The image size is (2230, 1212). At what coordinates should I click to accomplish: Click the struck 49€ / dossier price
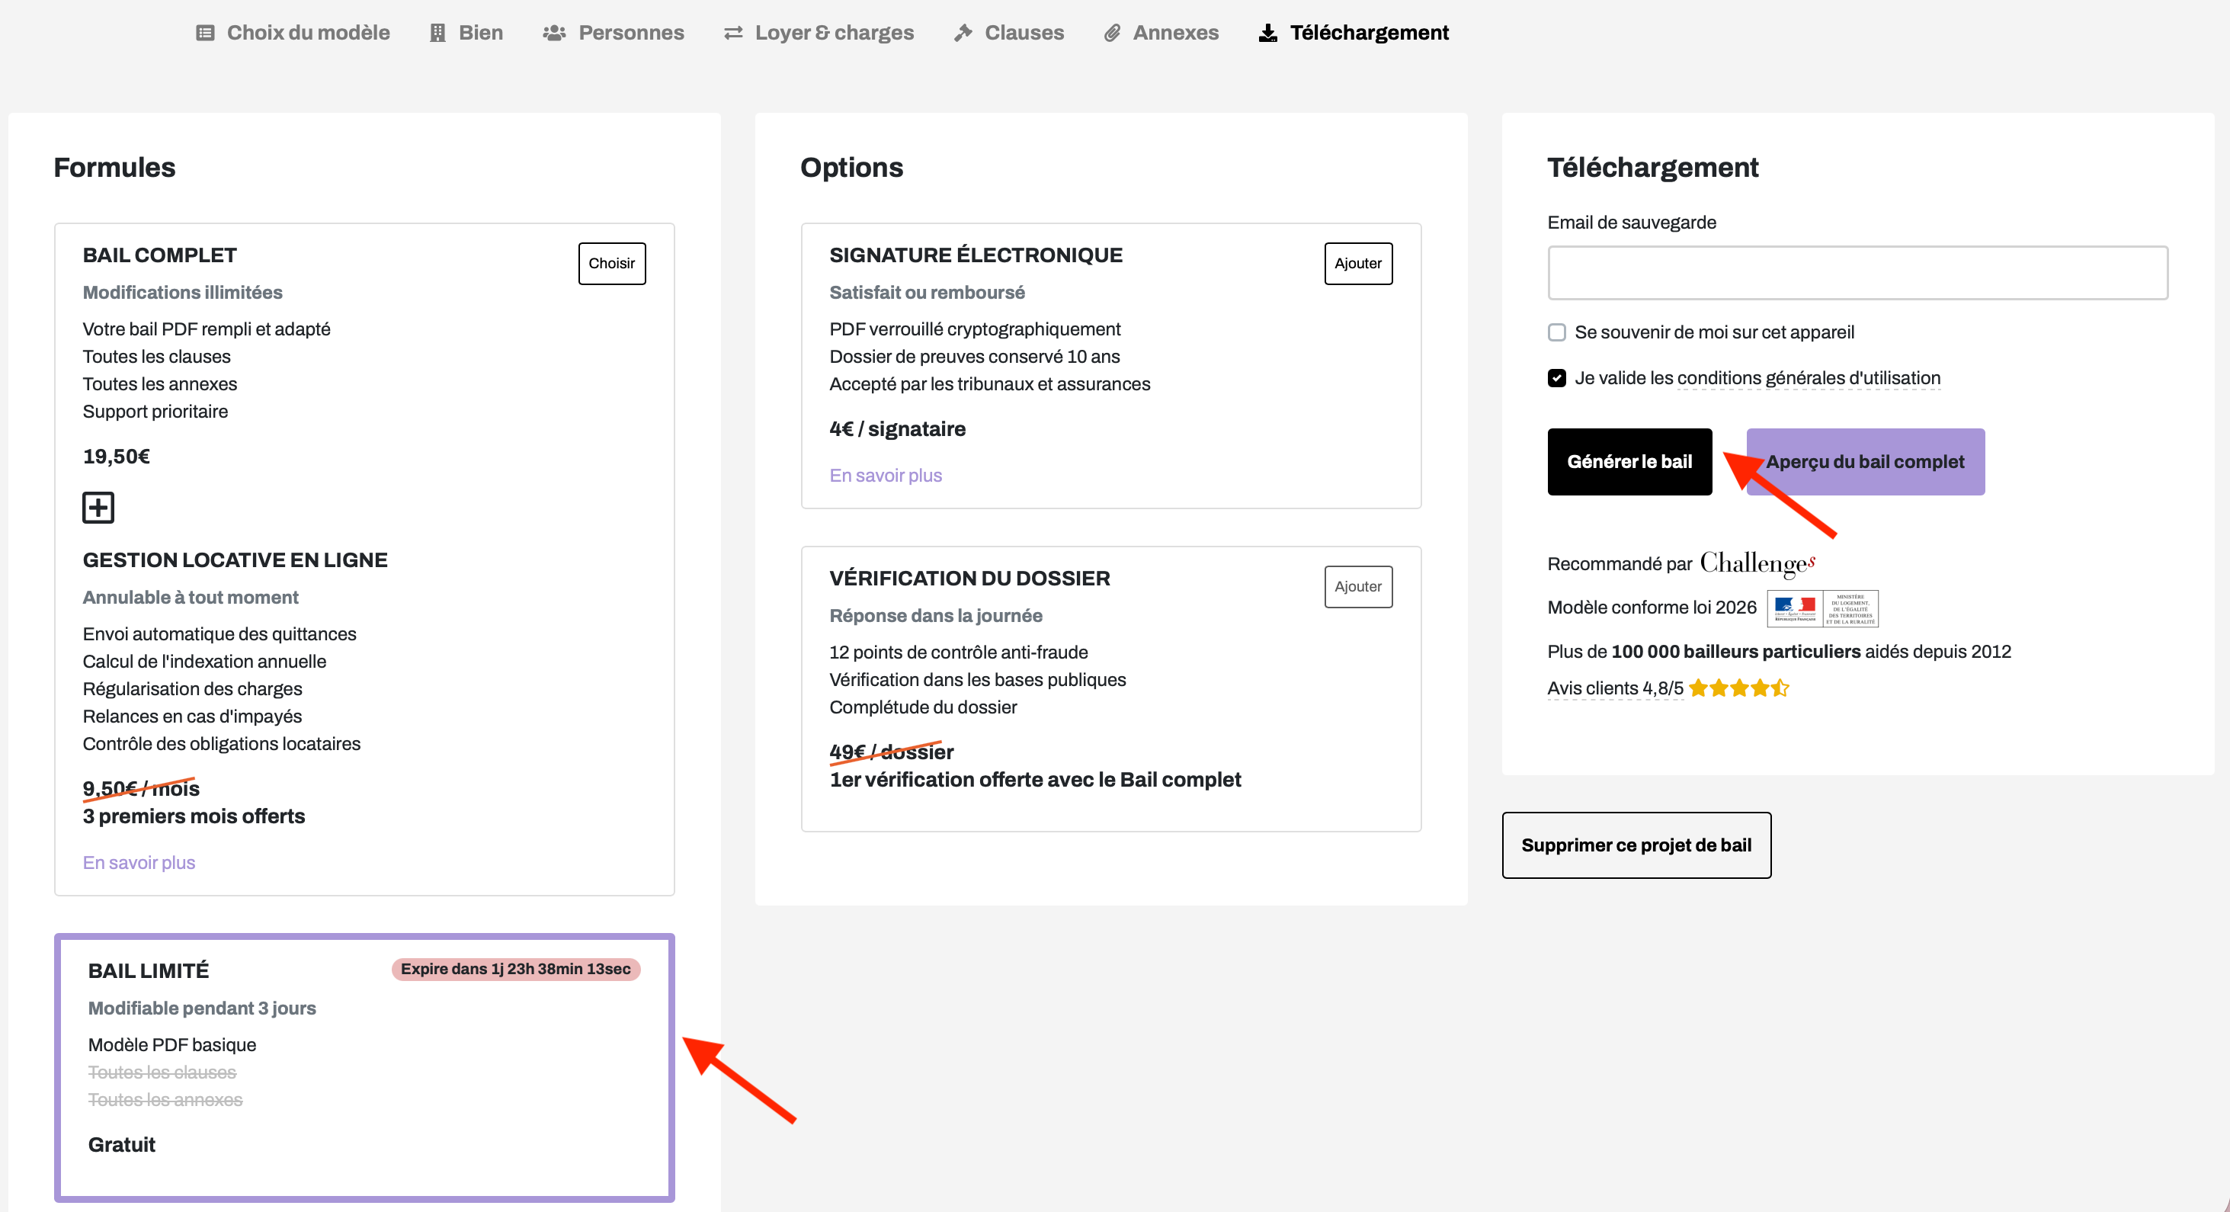891,752
